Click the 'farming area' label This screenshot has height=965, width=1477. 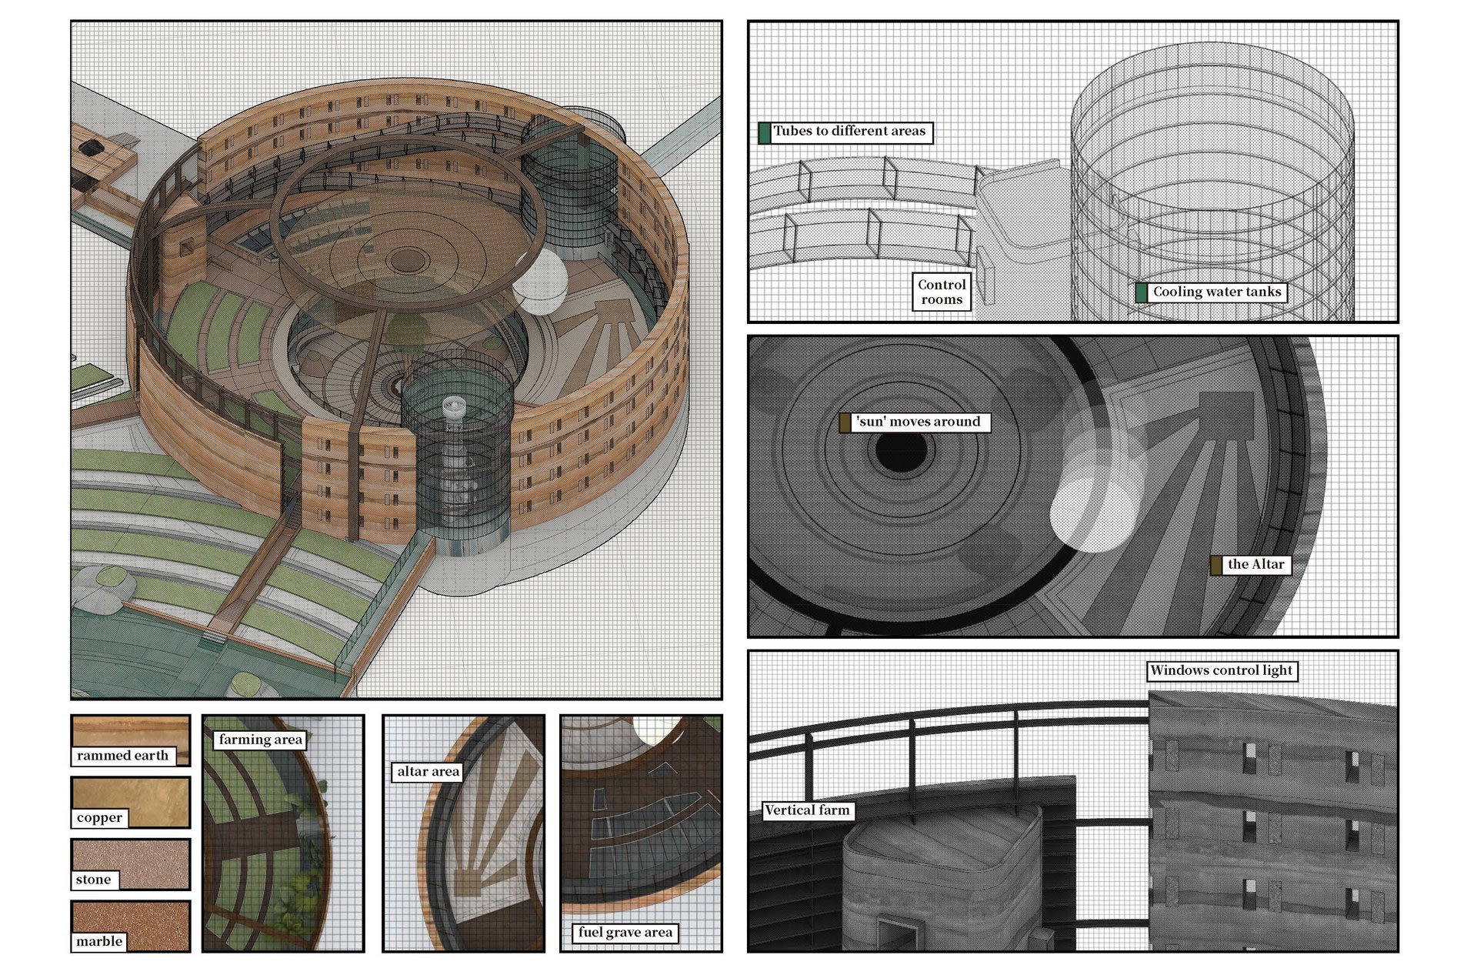(260, 740)
